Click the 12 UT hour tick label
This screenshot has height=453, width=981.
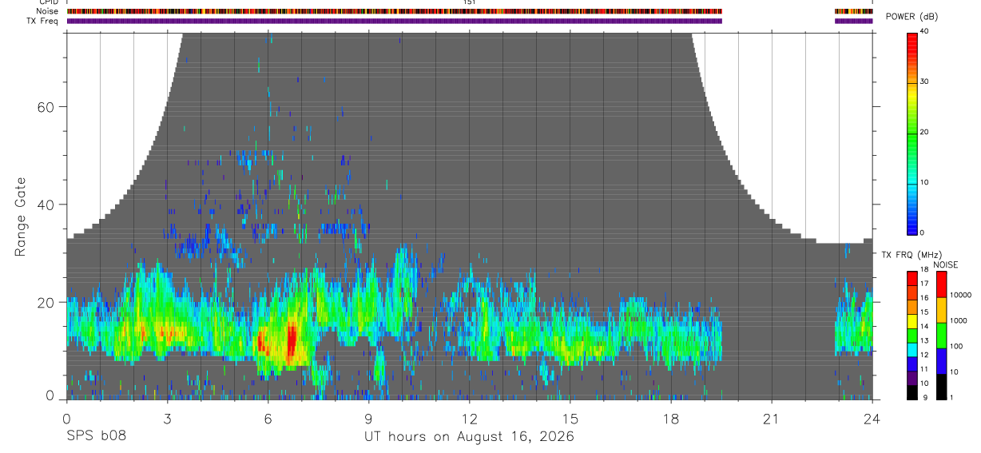coord(469,419)
